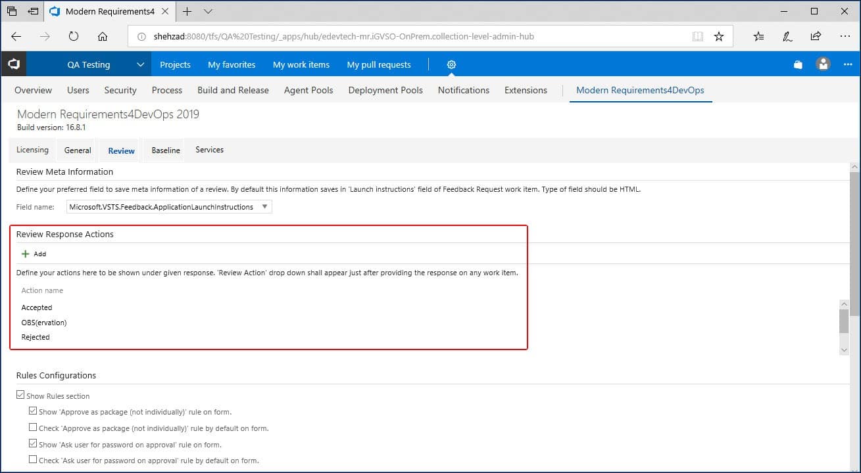861x473 pixels.
Task: Click the Azure DevOps logo icon
Action: pos(13,64)
